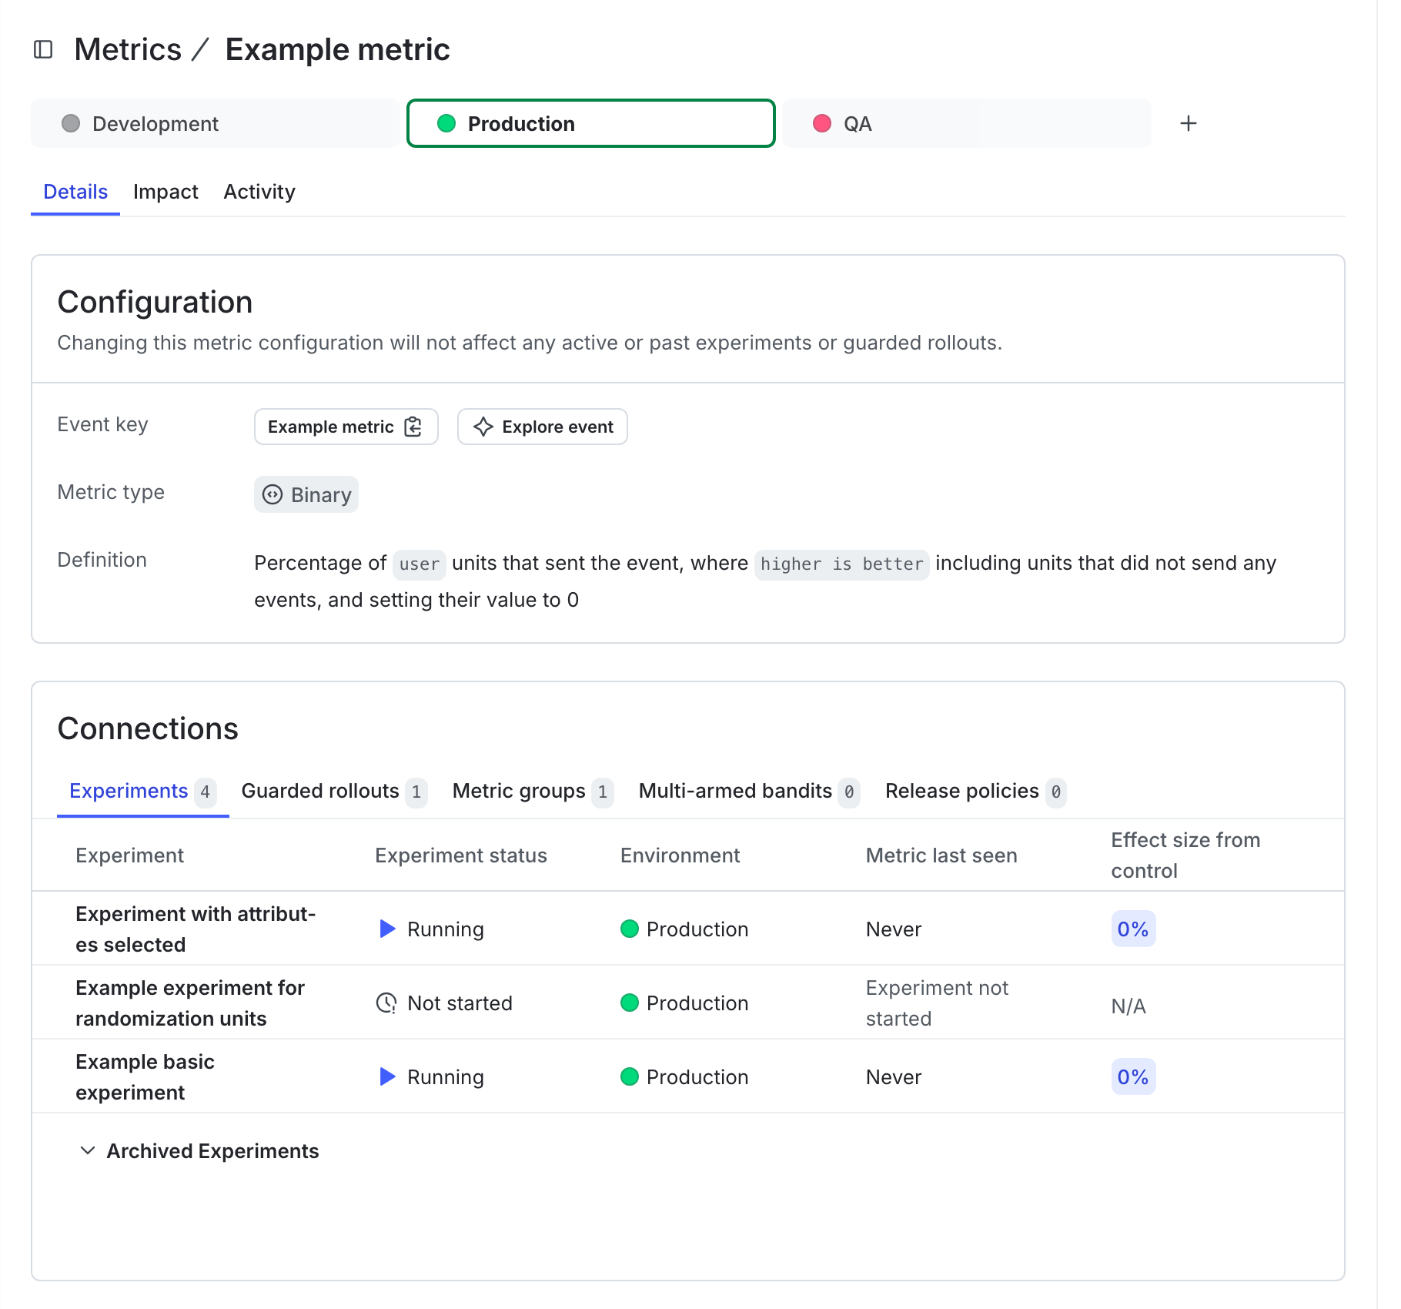Click the clock icon for Not started status

click(387, 1003)
